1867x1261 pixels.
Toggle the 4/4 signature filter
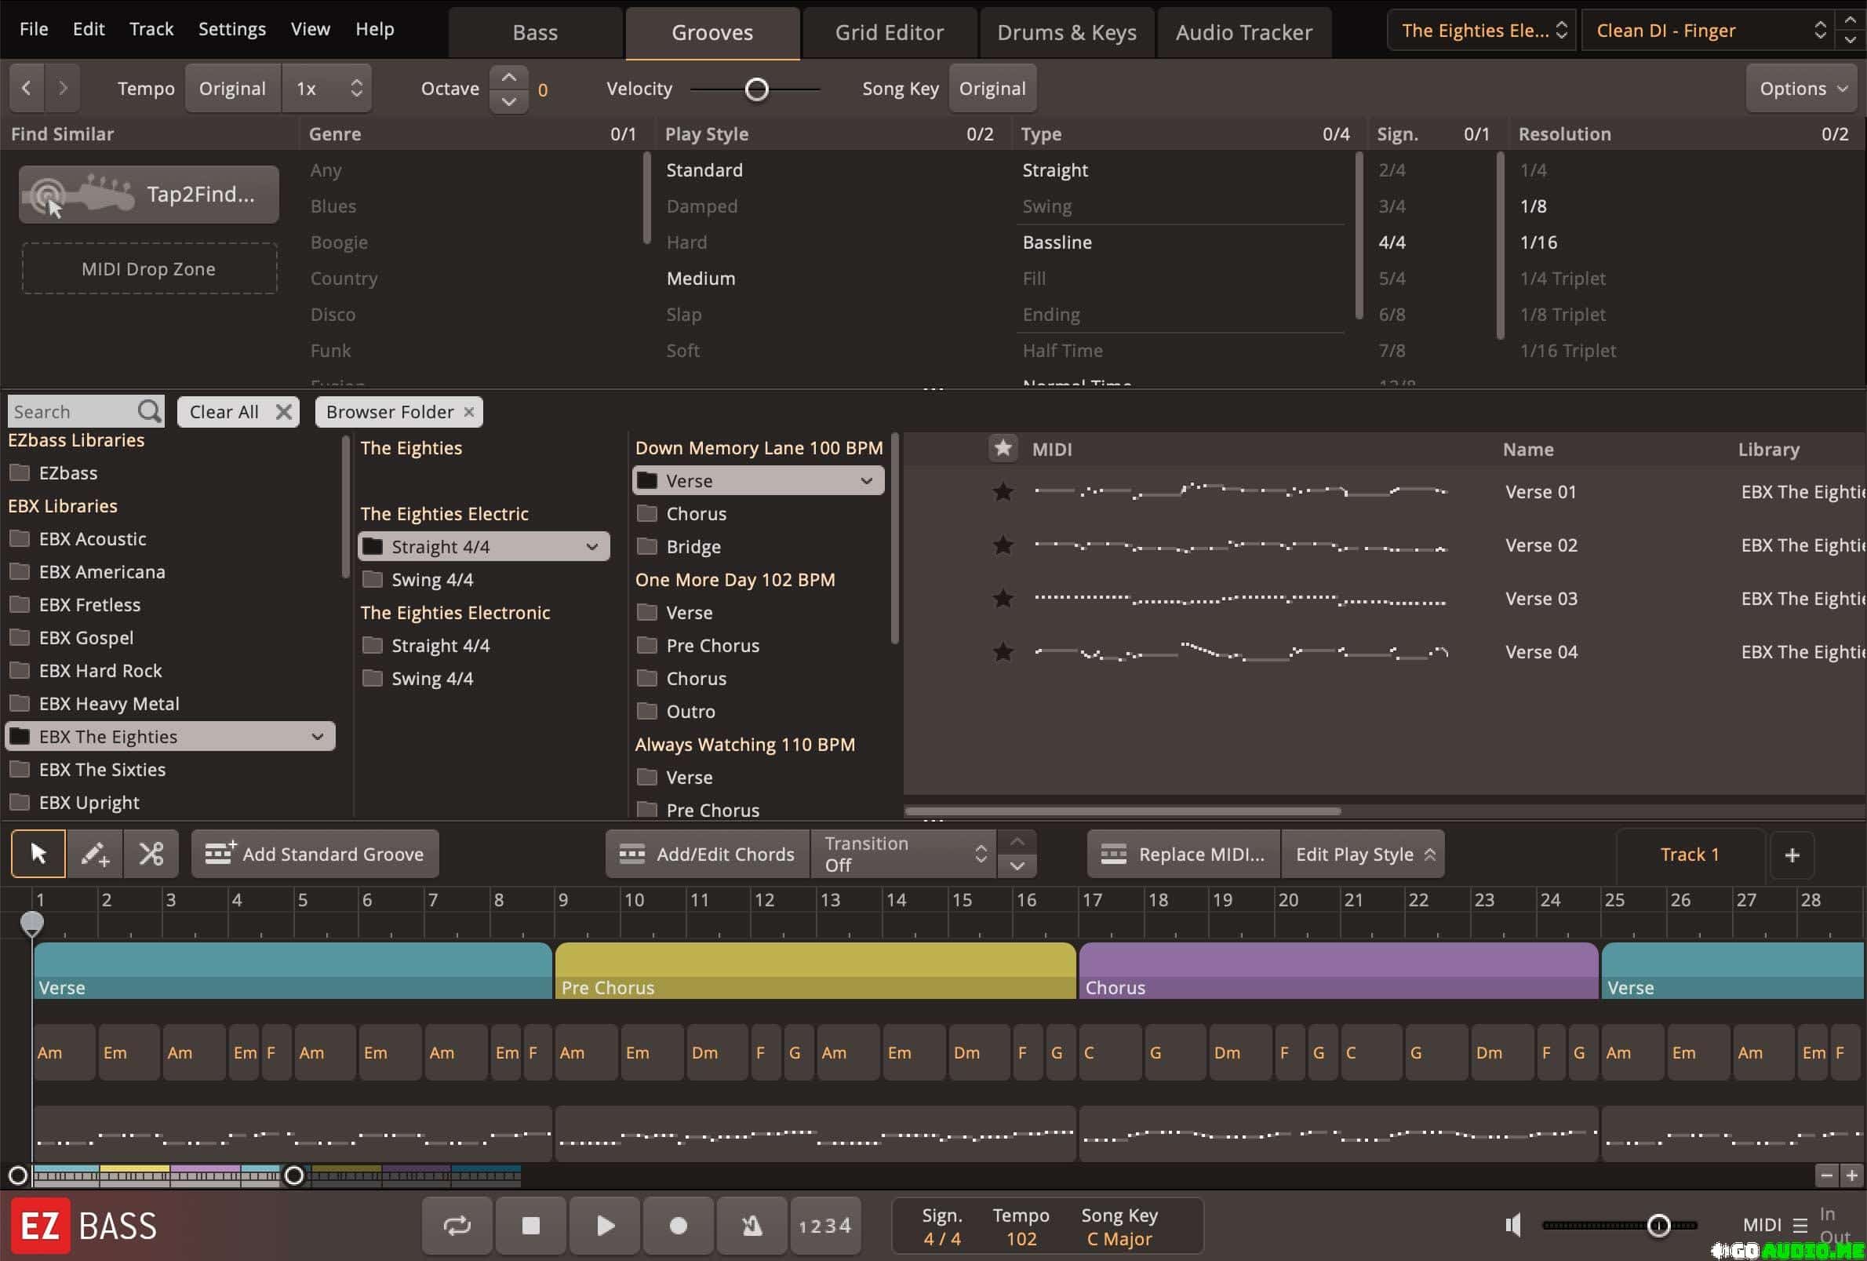coord(1392,242)
